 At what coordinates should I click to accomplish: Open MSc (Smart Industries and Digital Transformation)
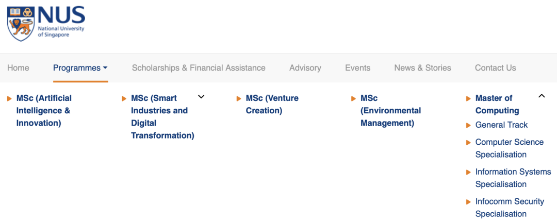[162, 117]
